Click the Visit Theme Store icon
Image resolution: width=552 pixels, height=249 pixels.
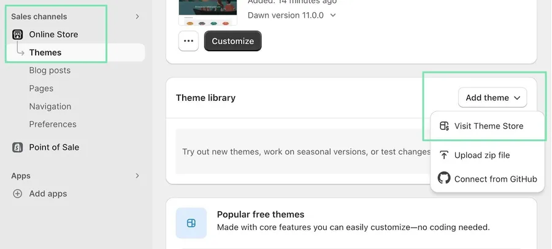pyautogui.click(x=444, y=126)
